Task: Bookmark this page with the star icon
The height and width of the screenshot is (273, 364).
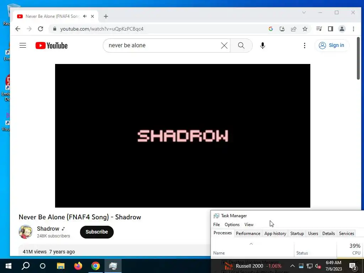Action: pyautogui.click(x=305, y=29)
